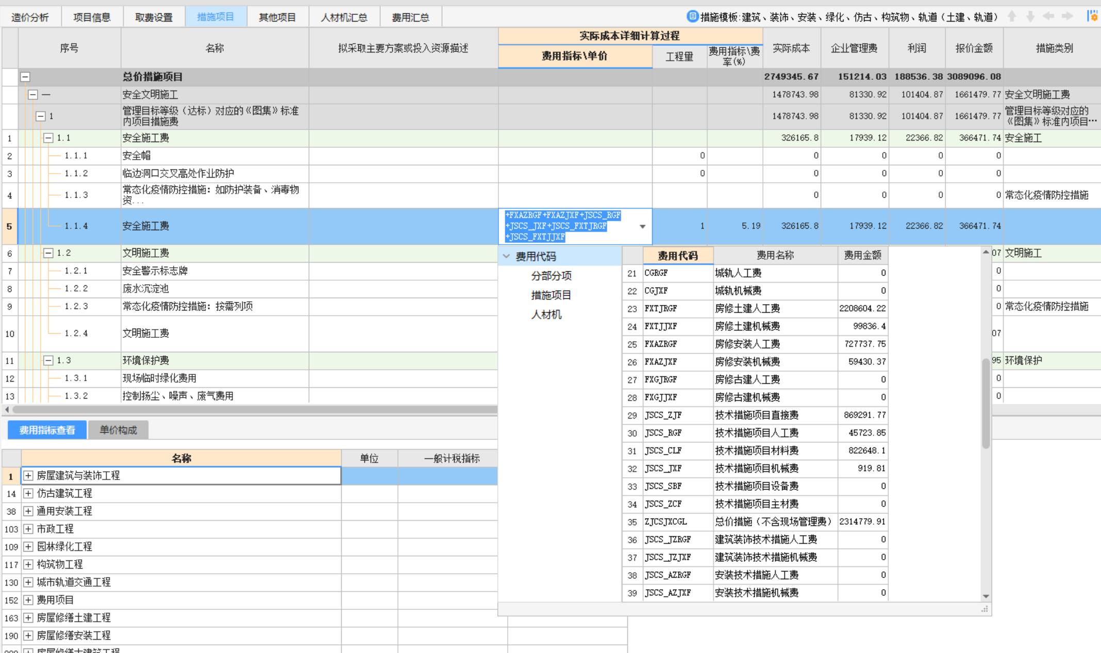Expand 房屋建筑与装饰工程 in indicator list
Image resolution: width=1101 pixels, height=653 pixels.
tap(28, 476)
